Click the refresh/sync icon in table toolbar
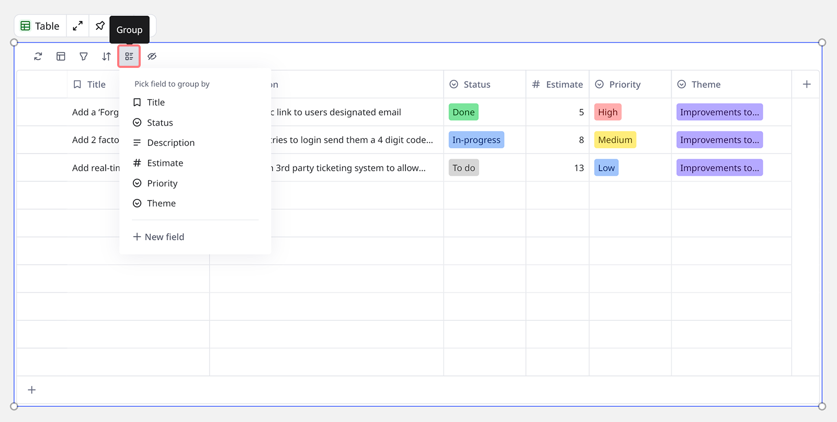Image resolution: width=837 pixels, height=422 pixels. coord(38,56)
